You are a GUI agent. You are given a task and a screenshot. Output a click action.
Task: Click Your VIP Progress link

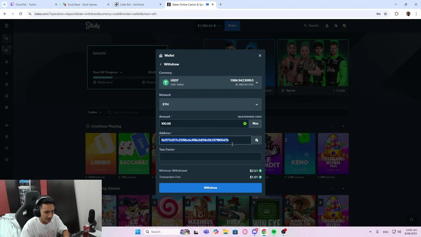pyautogui.click(x=107, y=72)
